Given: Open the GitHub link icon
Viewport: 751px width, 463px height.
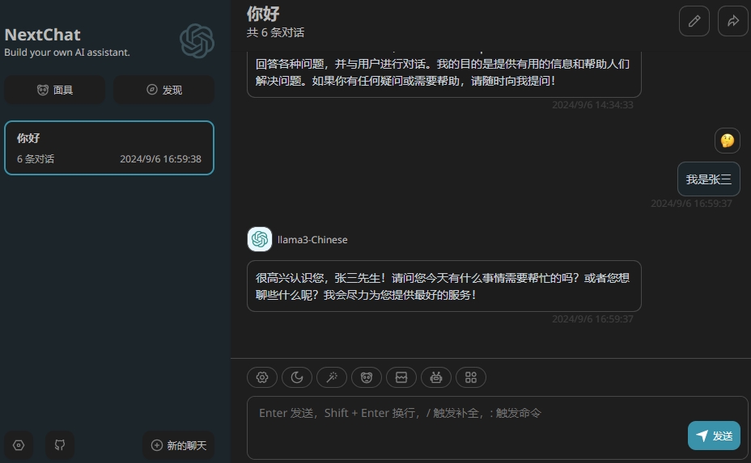Looking at the screenshot, I should [59, 445].
